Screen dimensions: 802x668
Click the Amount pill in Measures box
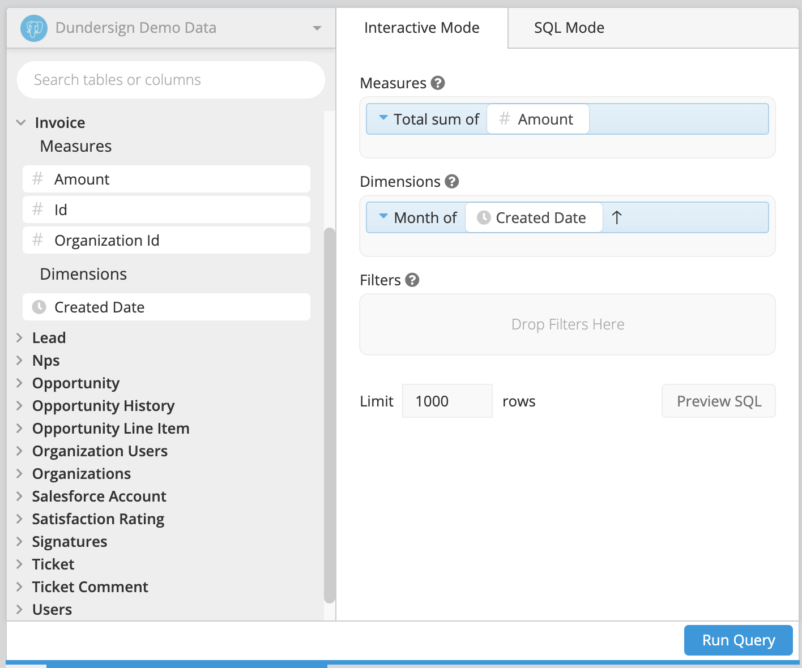[538, 119]
